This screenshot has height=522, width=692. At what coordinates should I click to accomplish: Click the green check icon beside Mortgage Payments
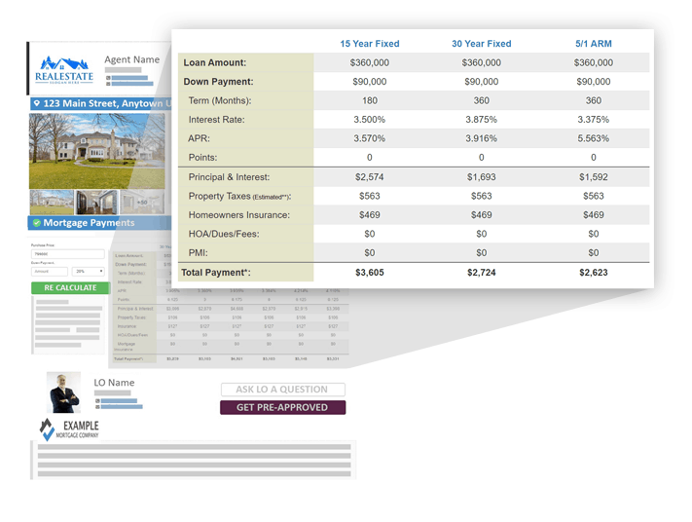[37, 223]
